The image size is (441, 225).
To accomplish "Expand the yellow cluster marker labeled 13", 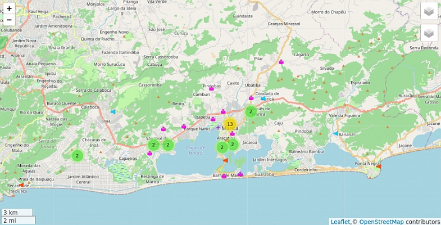I will point(230,124).
